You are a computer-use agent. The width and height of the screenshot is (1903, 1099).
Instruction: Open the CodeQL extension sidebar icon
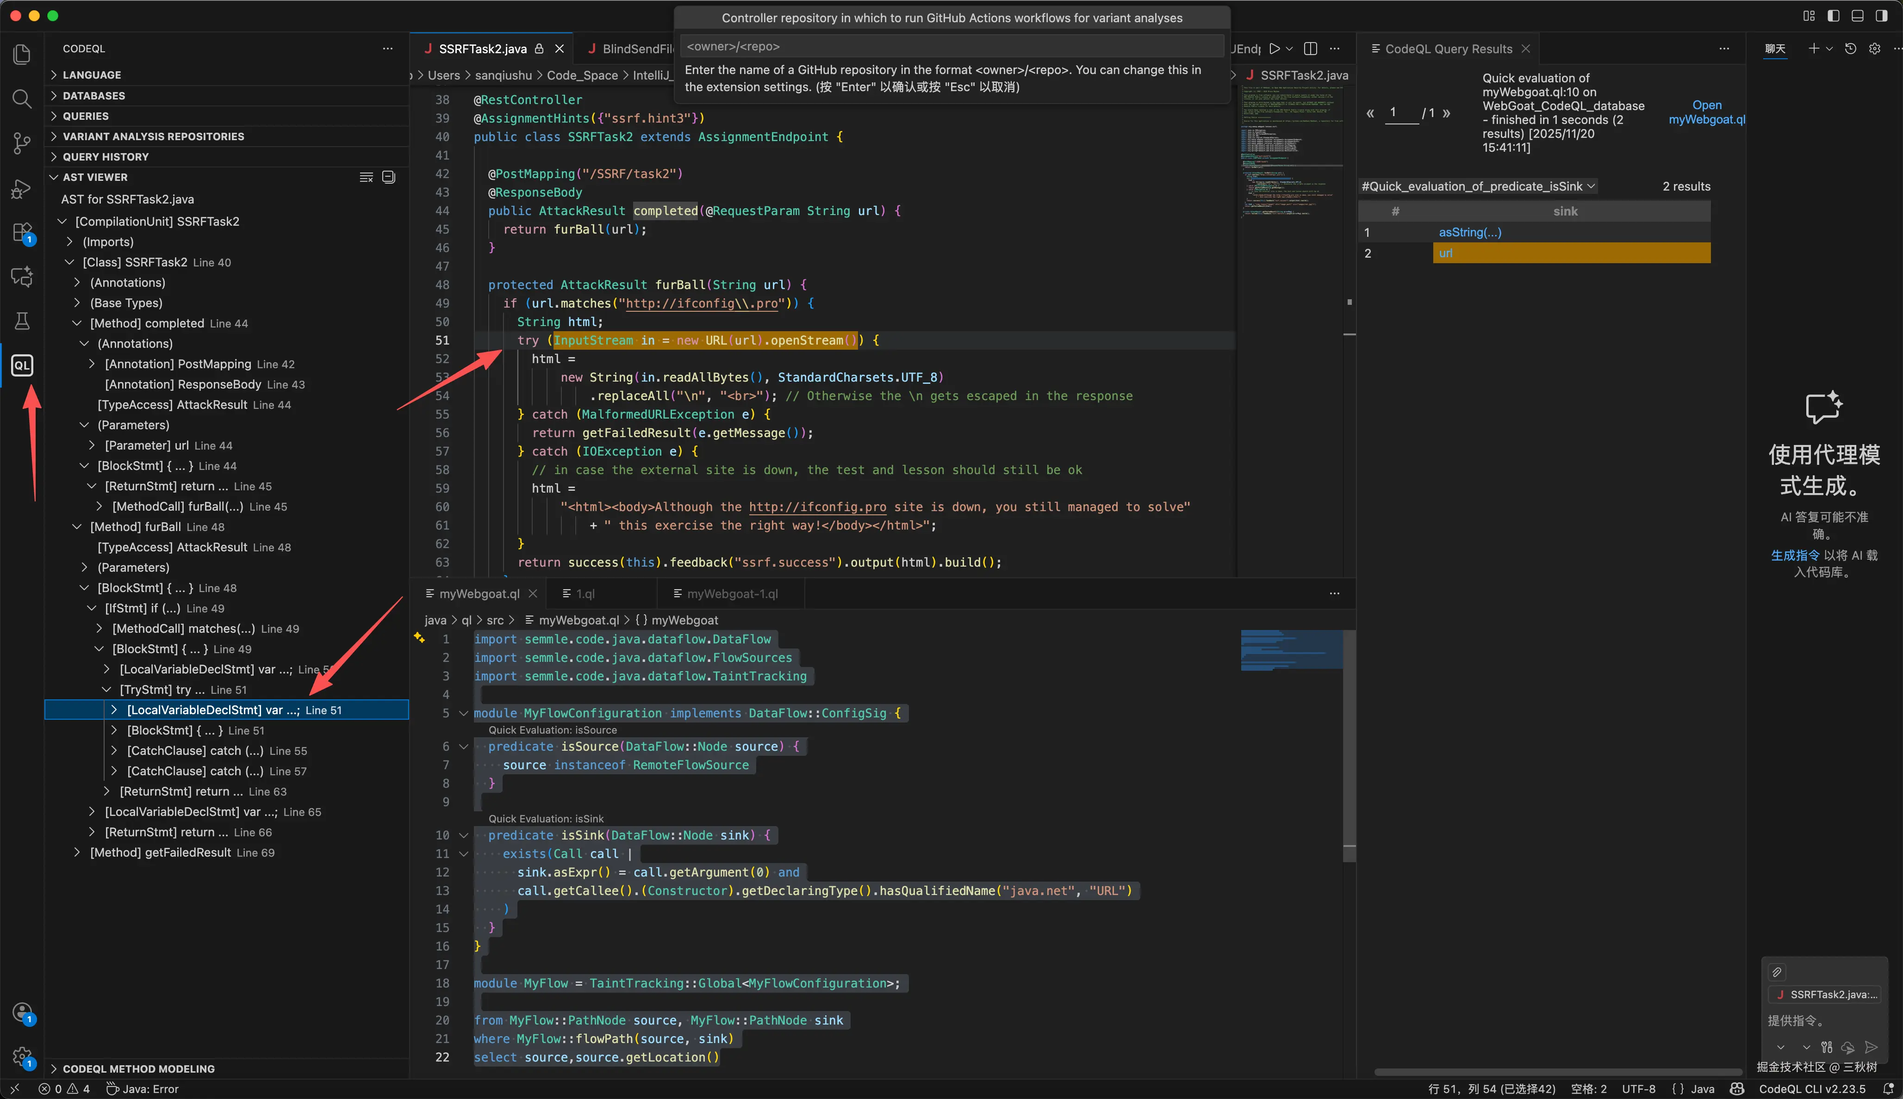pyautogui.click(x=22, y=365)
